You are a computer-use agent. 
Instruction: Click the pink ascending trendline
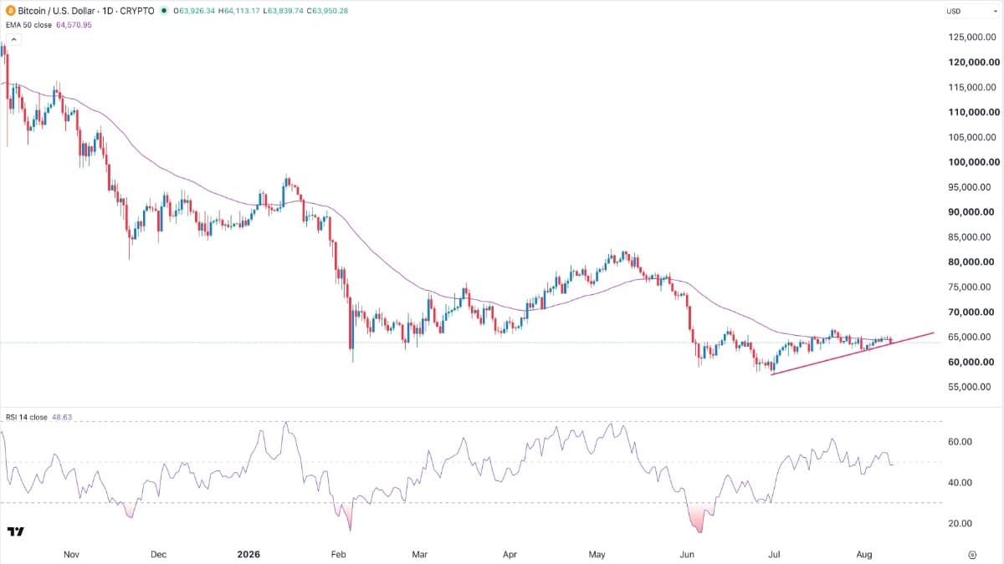(x=852, y=353)
